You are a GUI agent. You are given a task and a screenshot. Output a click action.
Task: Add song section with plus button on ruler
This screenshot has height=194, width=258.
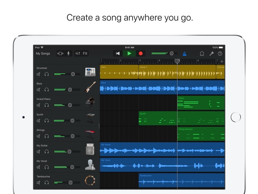click(x=222, y=62)
